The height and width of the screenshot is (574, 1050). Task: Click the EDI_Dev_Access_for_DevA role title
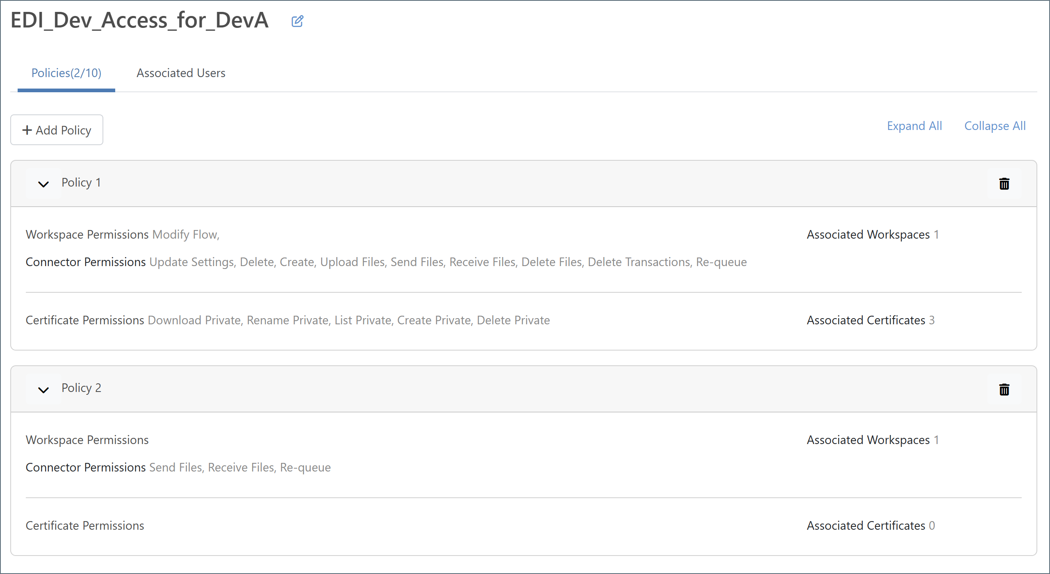tap(140, 20)
